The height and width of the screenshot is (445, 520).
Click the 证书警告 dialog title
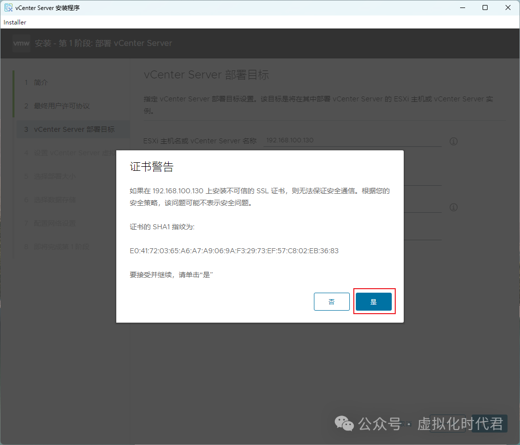coord(152,167)
